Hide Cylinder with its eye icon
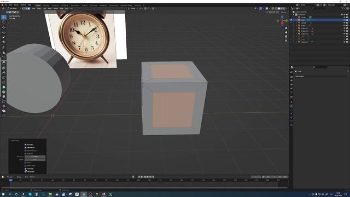This screenshot has width=350, height=197. [x=344, y=23]
